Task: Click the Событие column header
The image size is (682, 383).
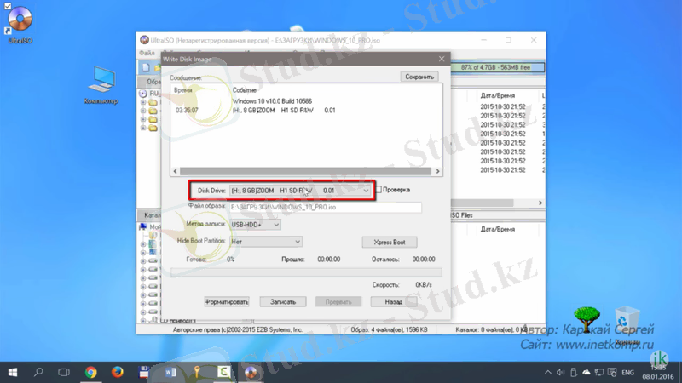Action: tap(245, 90)
